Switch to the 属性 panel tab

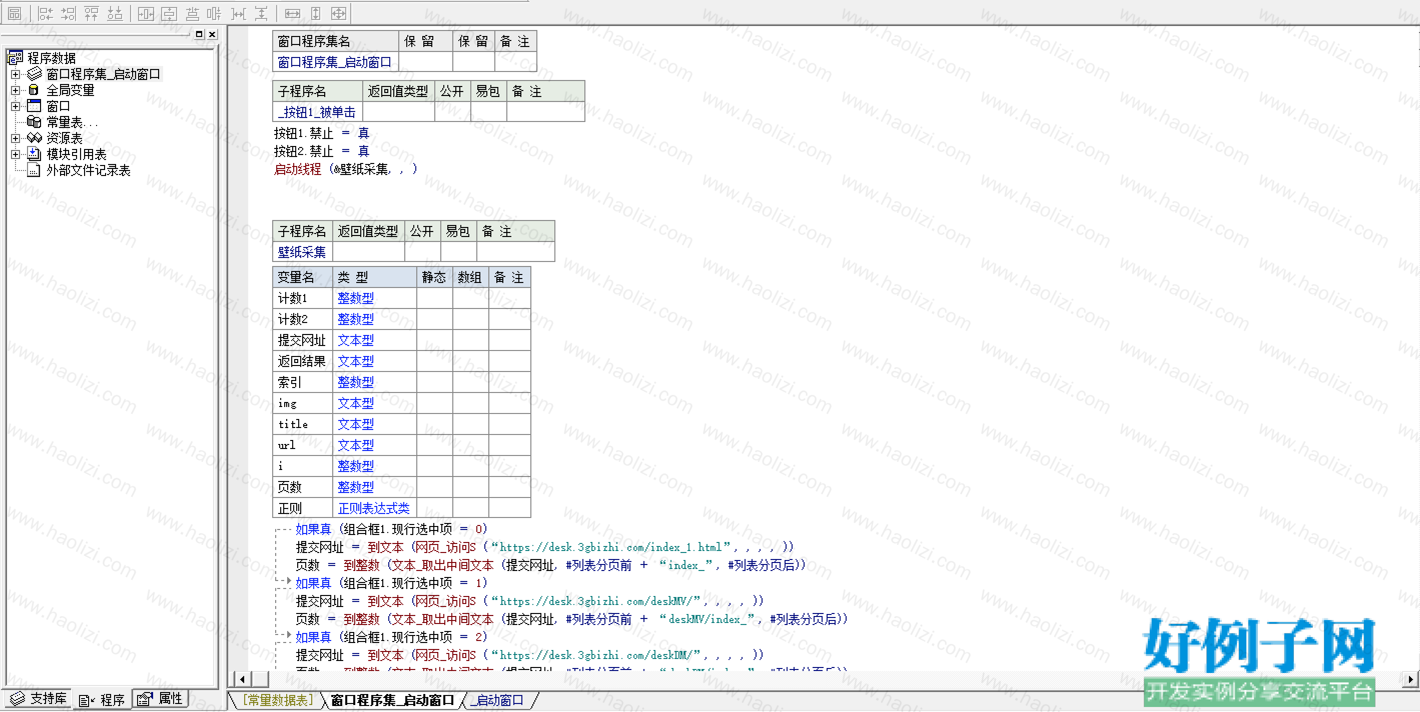[161, 699]
